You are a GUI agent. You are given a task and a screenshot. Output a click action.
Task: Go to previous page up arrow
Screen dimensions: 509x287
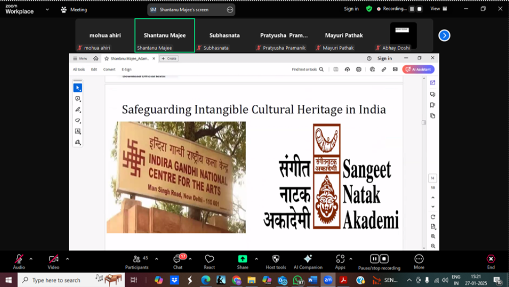coord(433,197)
